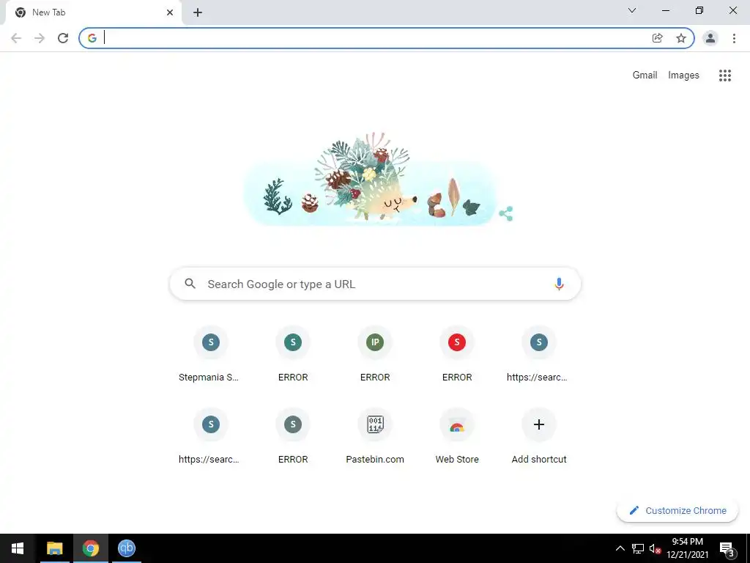Click Customize Chrome button
The width and height of the screenshot is (750, 563).
pyautogui.click(x=677, y=511)
